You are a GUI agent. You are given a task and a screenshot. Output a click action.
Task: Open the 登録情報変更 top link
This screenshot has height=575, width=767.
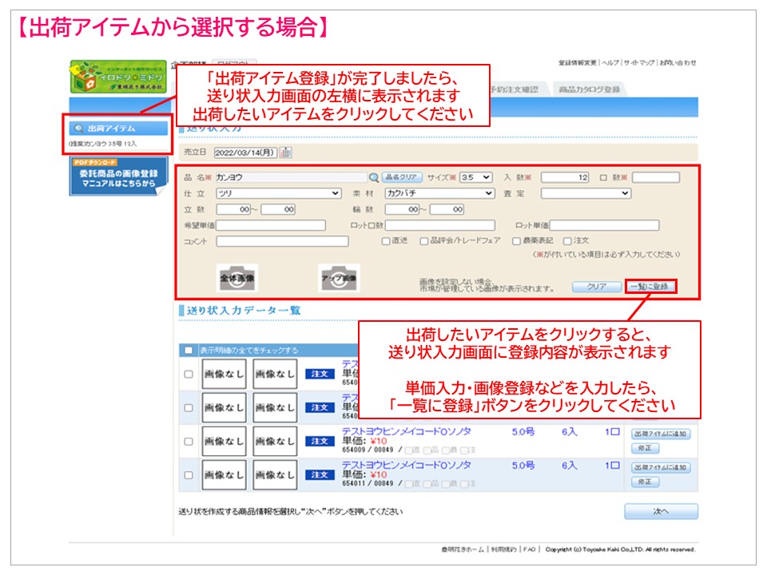(578, 62)
